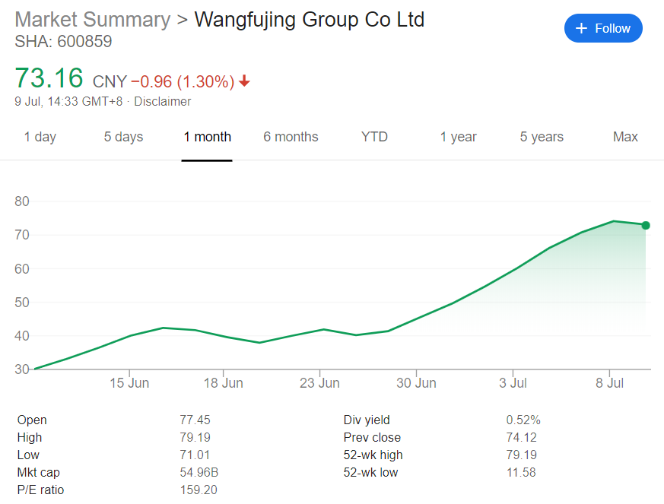Click the 8 Jul axis label
The image size is (664, 504).
coord(609,383)
